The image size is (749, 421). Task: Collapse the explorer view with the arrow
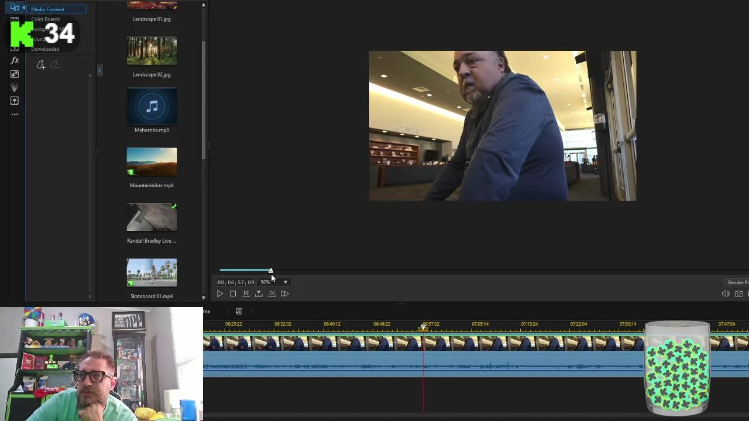coord(99,70)
